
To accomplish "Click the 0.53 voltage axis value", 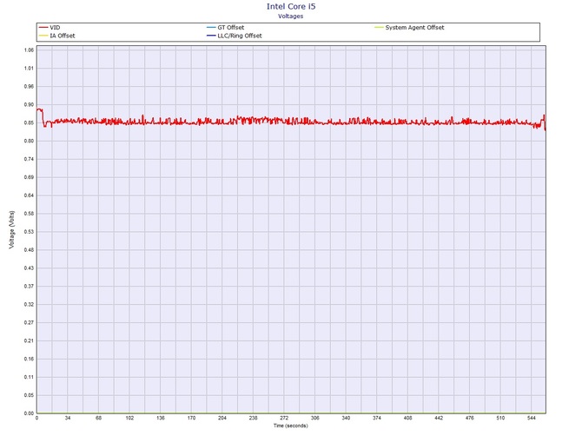I will (x=29, y=232).
